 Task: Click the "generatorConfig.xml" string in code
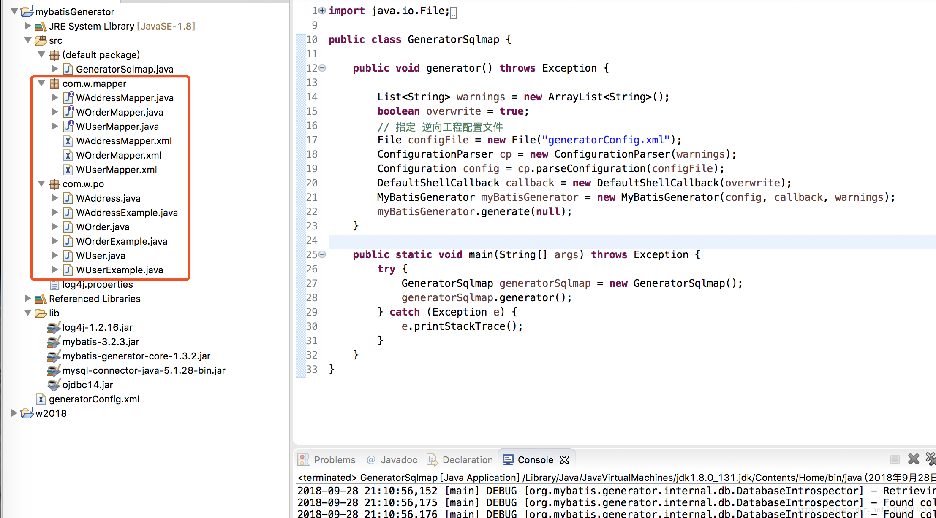(606, 140)
